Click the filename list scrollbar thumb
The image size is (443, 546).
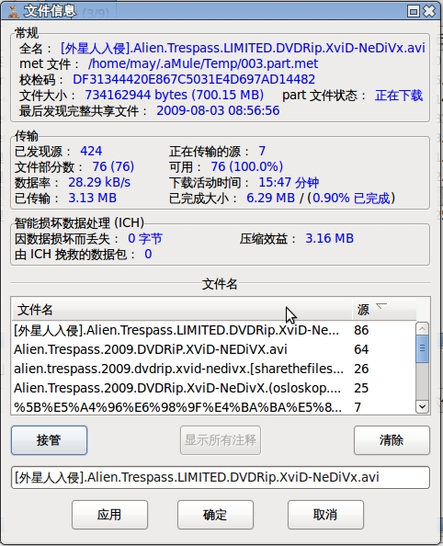pyautogui.click(x=422, y=348)
